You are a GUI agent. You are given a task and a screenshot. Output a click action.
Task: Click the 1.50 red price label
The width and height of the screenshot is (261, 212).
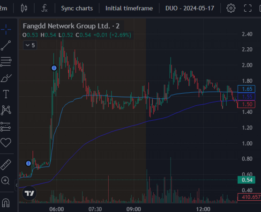pos(246,104)
